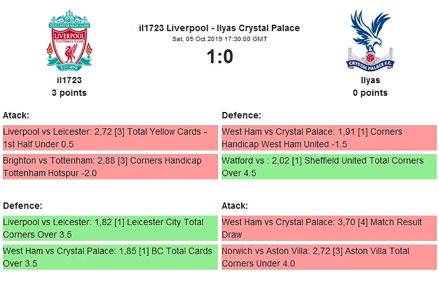Image resolution: width=439 pixels, height=289 pixels.
Task: Select the Match Result Draw bet row
Action: [328, 228]
